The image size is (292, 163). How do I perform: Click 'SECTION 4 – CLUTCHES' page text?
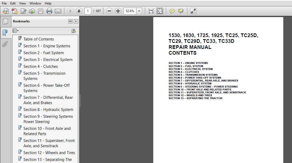click(x=184, y=72)
